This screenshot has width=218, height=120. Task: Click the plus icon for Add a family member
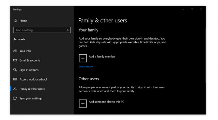[x=83, y=58]
